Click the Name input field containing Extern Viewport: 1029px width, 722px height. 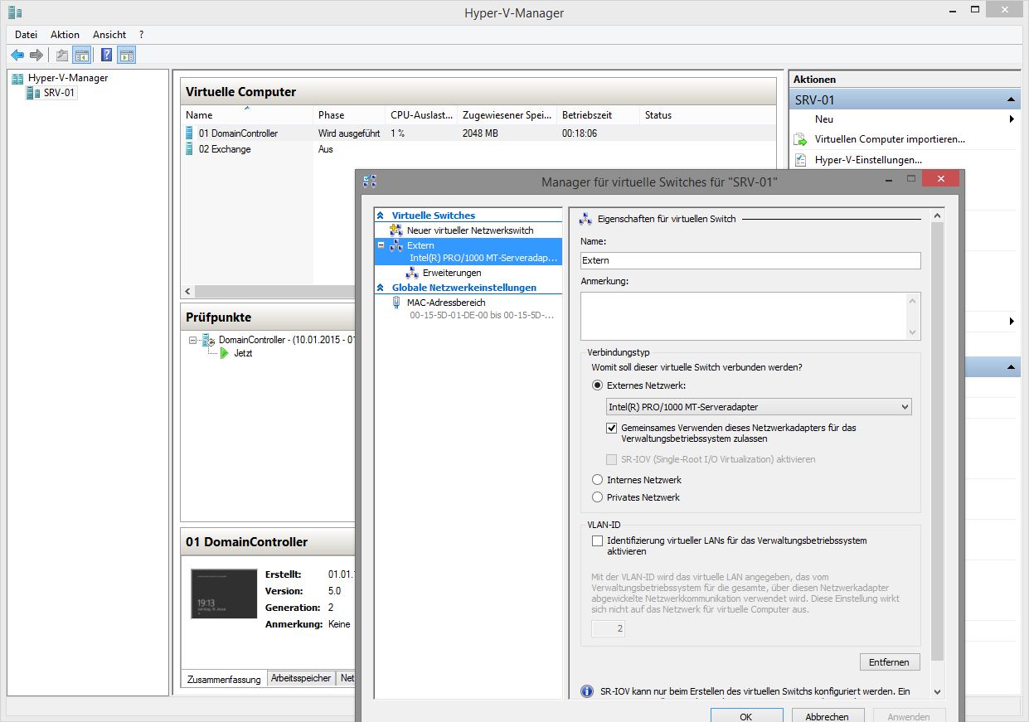click(751, 260)
